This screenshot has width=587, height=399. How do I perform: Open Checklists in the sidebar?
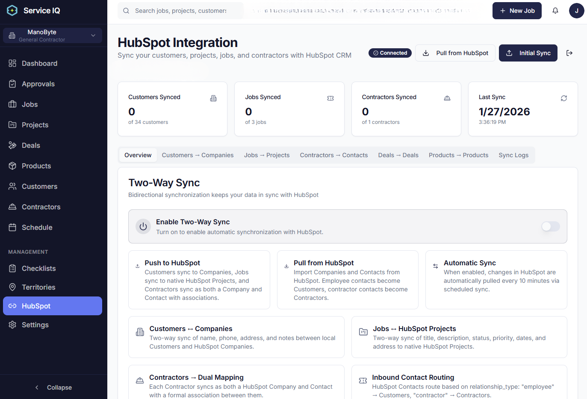(x=53, y=268)
